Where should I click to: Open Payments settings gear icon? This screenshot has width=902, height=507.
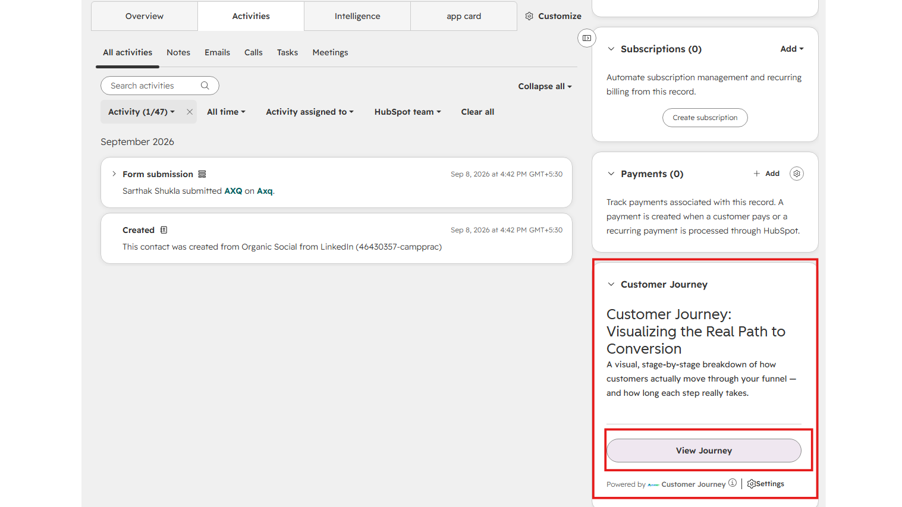(x=797, y=174)
